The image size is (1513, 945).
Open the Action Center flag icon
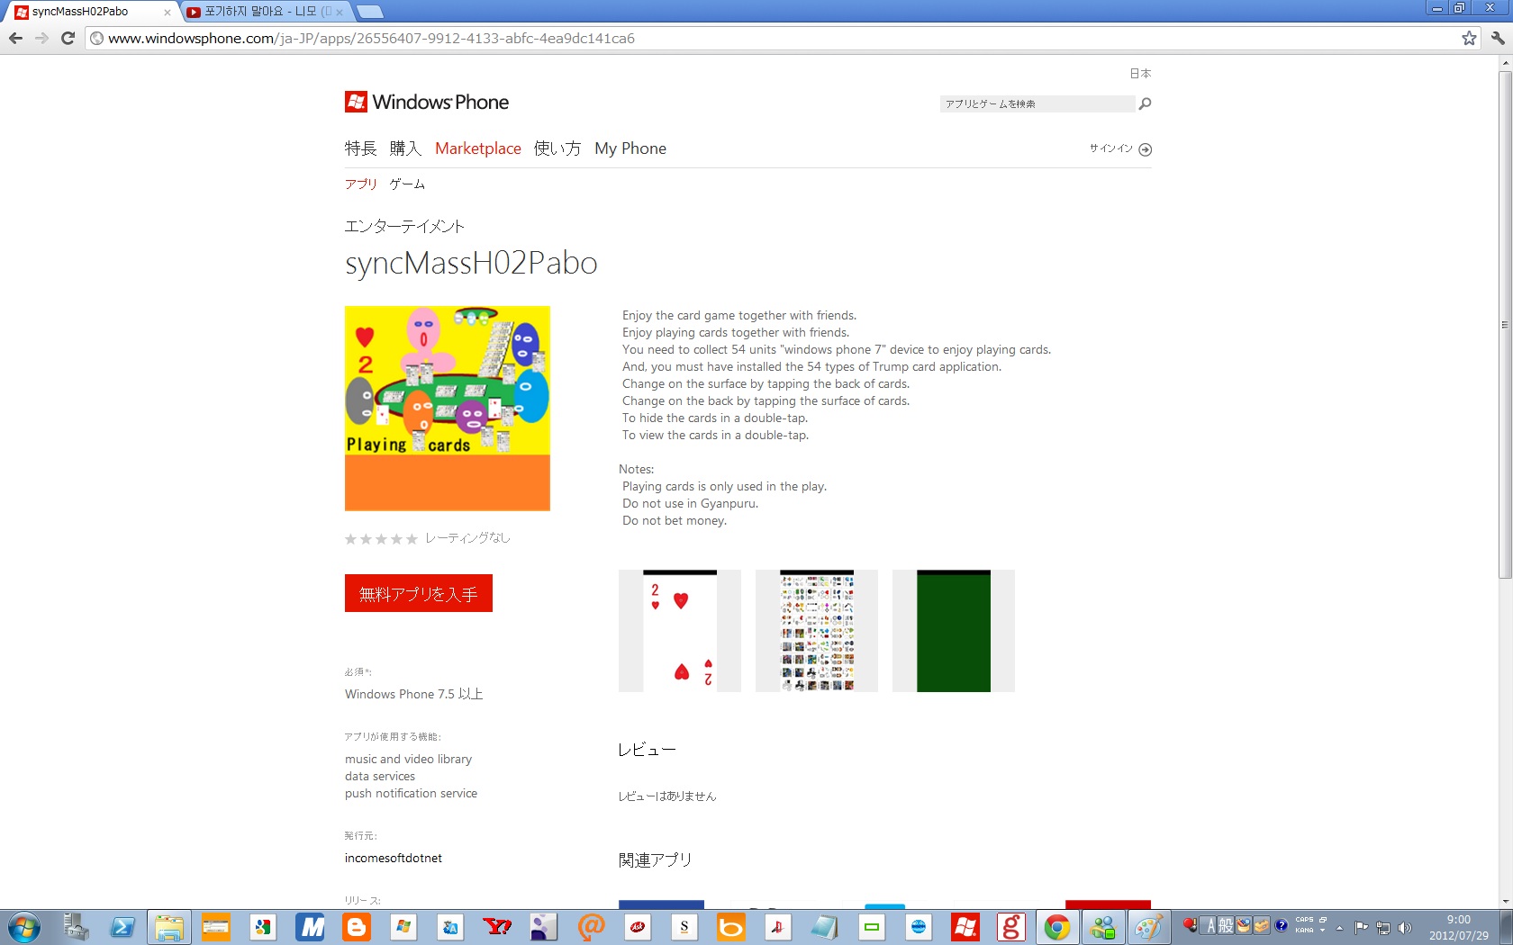1361,928
